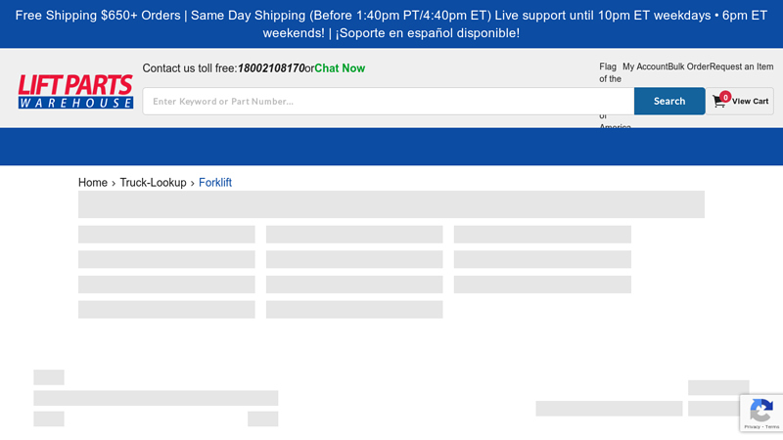Click the red cart item count badge
The height and width of the screenshot is (440, 783).
pos(725,96)
